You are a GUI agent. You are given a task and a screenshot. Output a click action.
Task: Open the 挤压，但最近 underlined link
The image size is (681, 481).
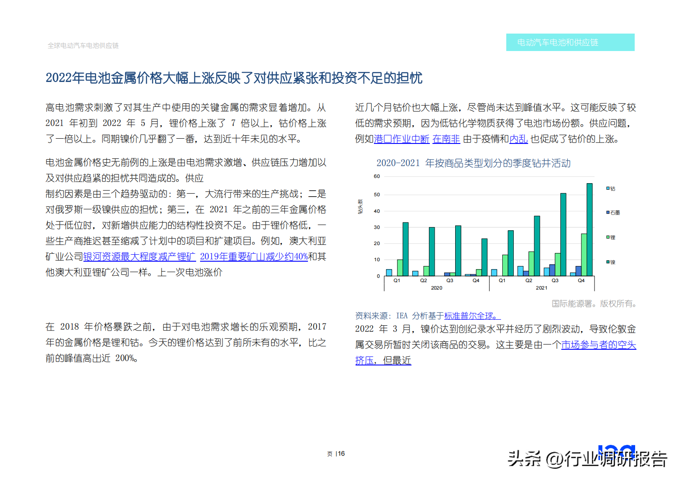[x=383, y=361]
